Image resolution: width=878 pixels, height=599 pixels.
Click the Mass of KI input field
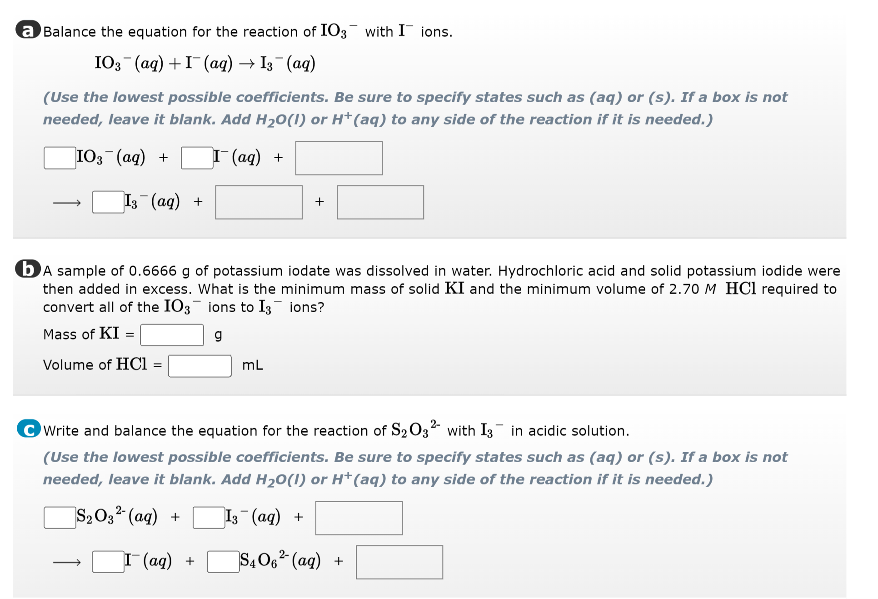[x=172, y=335]
